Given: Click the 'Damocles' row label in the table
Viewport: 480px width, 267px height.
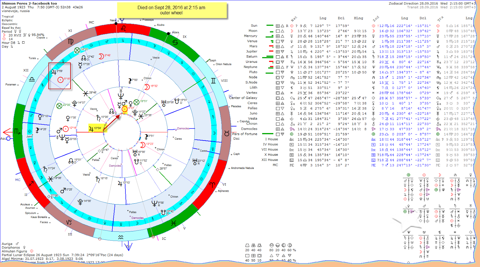Looking at the screenshot, I should click(x=249, y=129).
